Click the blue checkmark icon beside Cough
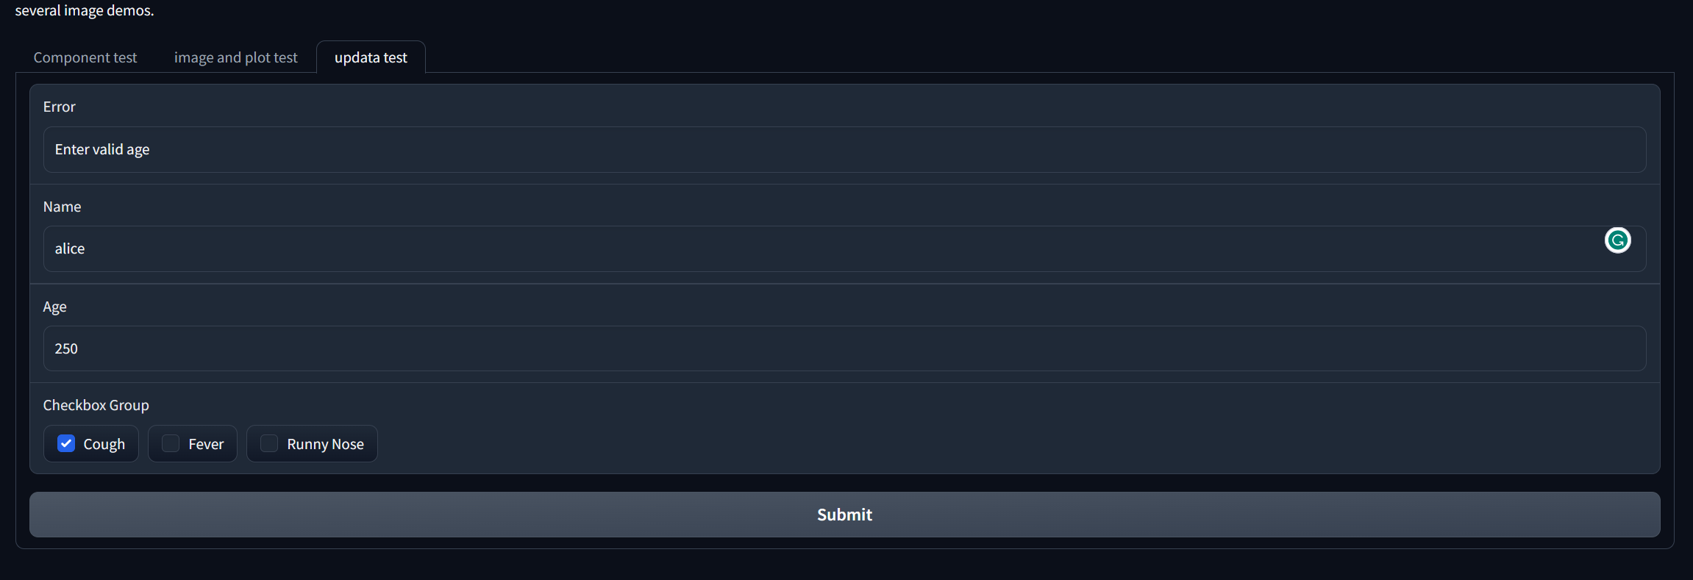 coord(66,444)
